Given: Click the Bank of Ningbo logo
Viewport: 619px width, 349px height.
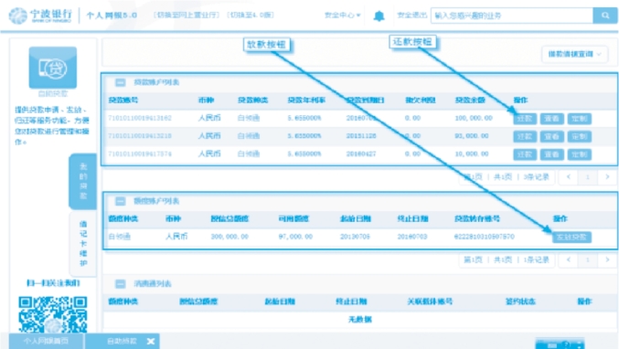Looking at the screenshot, I should [x=40, y=16].
